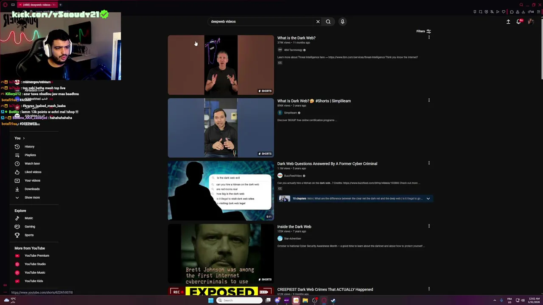This screenshot has width=543, height=305.
Task: Open Your videos in the sidebar
Action: (28, 180)
